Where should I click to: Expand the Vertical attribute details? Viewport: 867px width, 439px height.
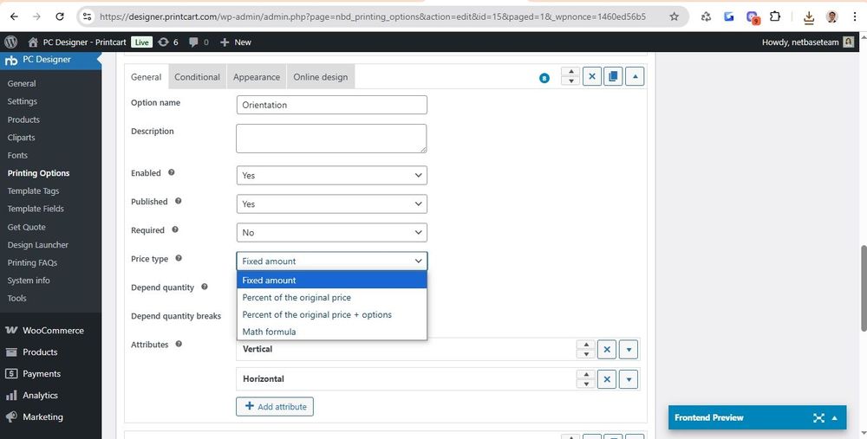pyautogui.click(x=629, y=350)
